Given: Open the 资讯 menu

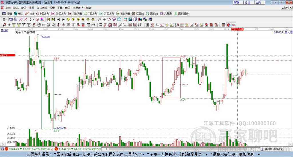Looking at the screenshot, I should point(23,8).
